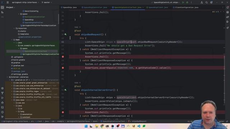Viewport: 230px width, 129px height.
Task: Run shipsInternalServerError test from gutter icon
Action: (x=65, y=90)
